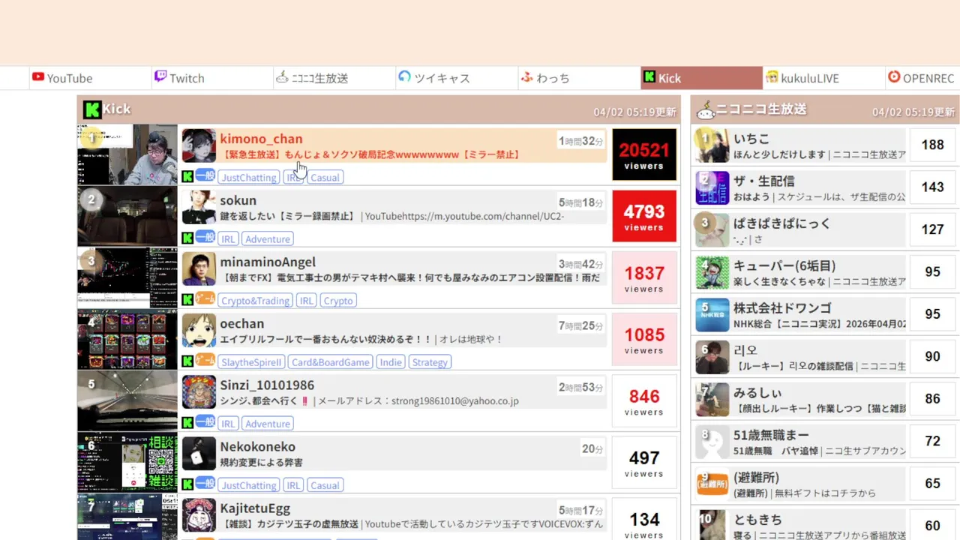Image resolution: width=960 pixels, height=540 pixels.
Task: Open sokun channel name link
Action: [238, 200]
